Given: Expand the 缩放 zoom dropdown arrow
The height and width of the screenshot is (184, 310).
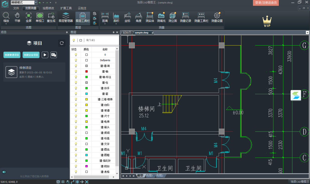Looking at the screenshot, I should coord(6,24).
